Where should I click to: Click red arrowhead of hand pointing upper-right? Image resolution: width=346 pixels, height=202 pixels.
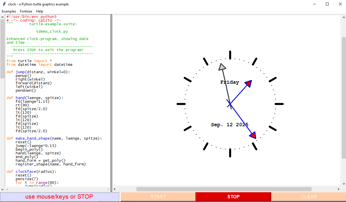coord(248,83)
